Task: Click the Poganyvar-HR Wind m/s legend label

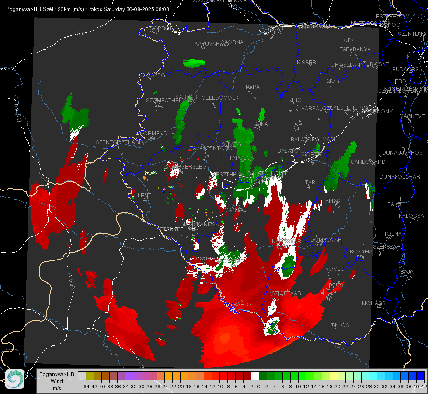Action: (x=57, y=381)
